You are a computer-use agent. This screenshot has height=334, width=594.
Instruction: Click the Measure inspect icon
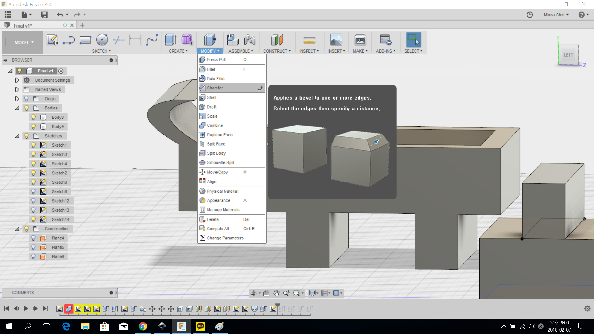point(309,40)
